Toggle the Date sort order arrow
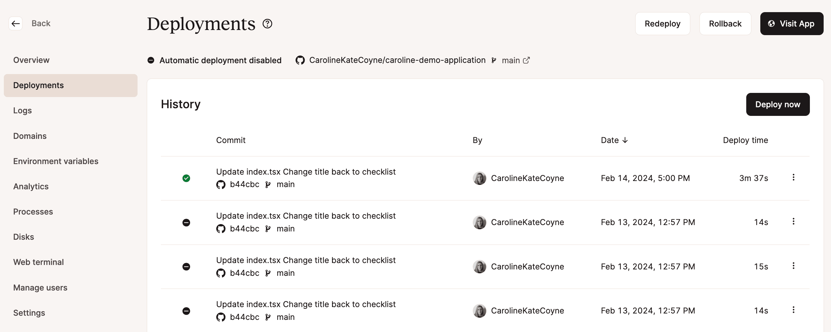The image size is (831, 332). pos(625,140)
